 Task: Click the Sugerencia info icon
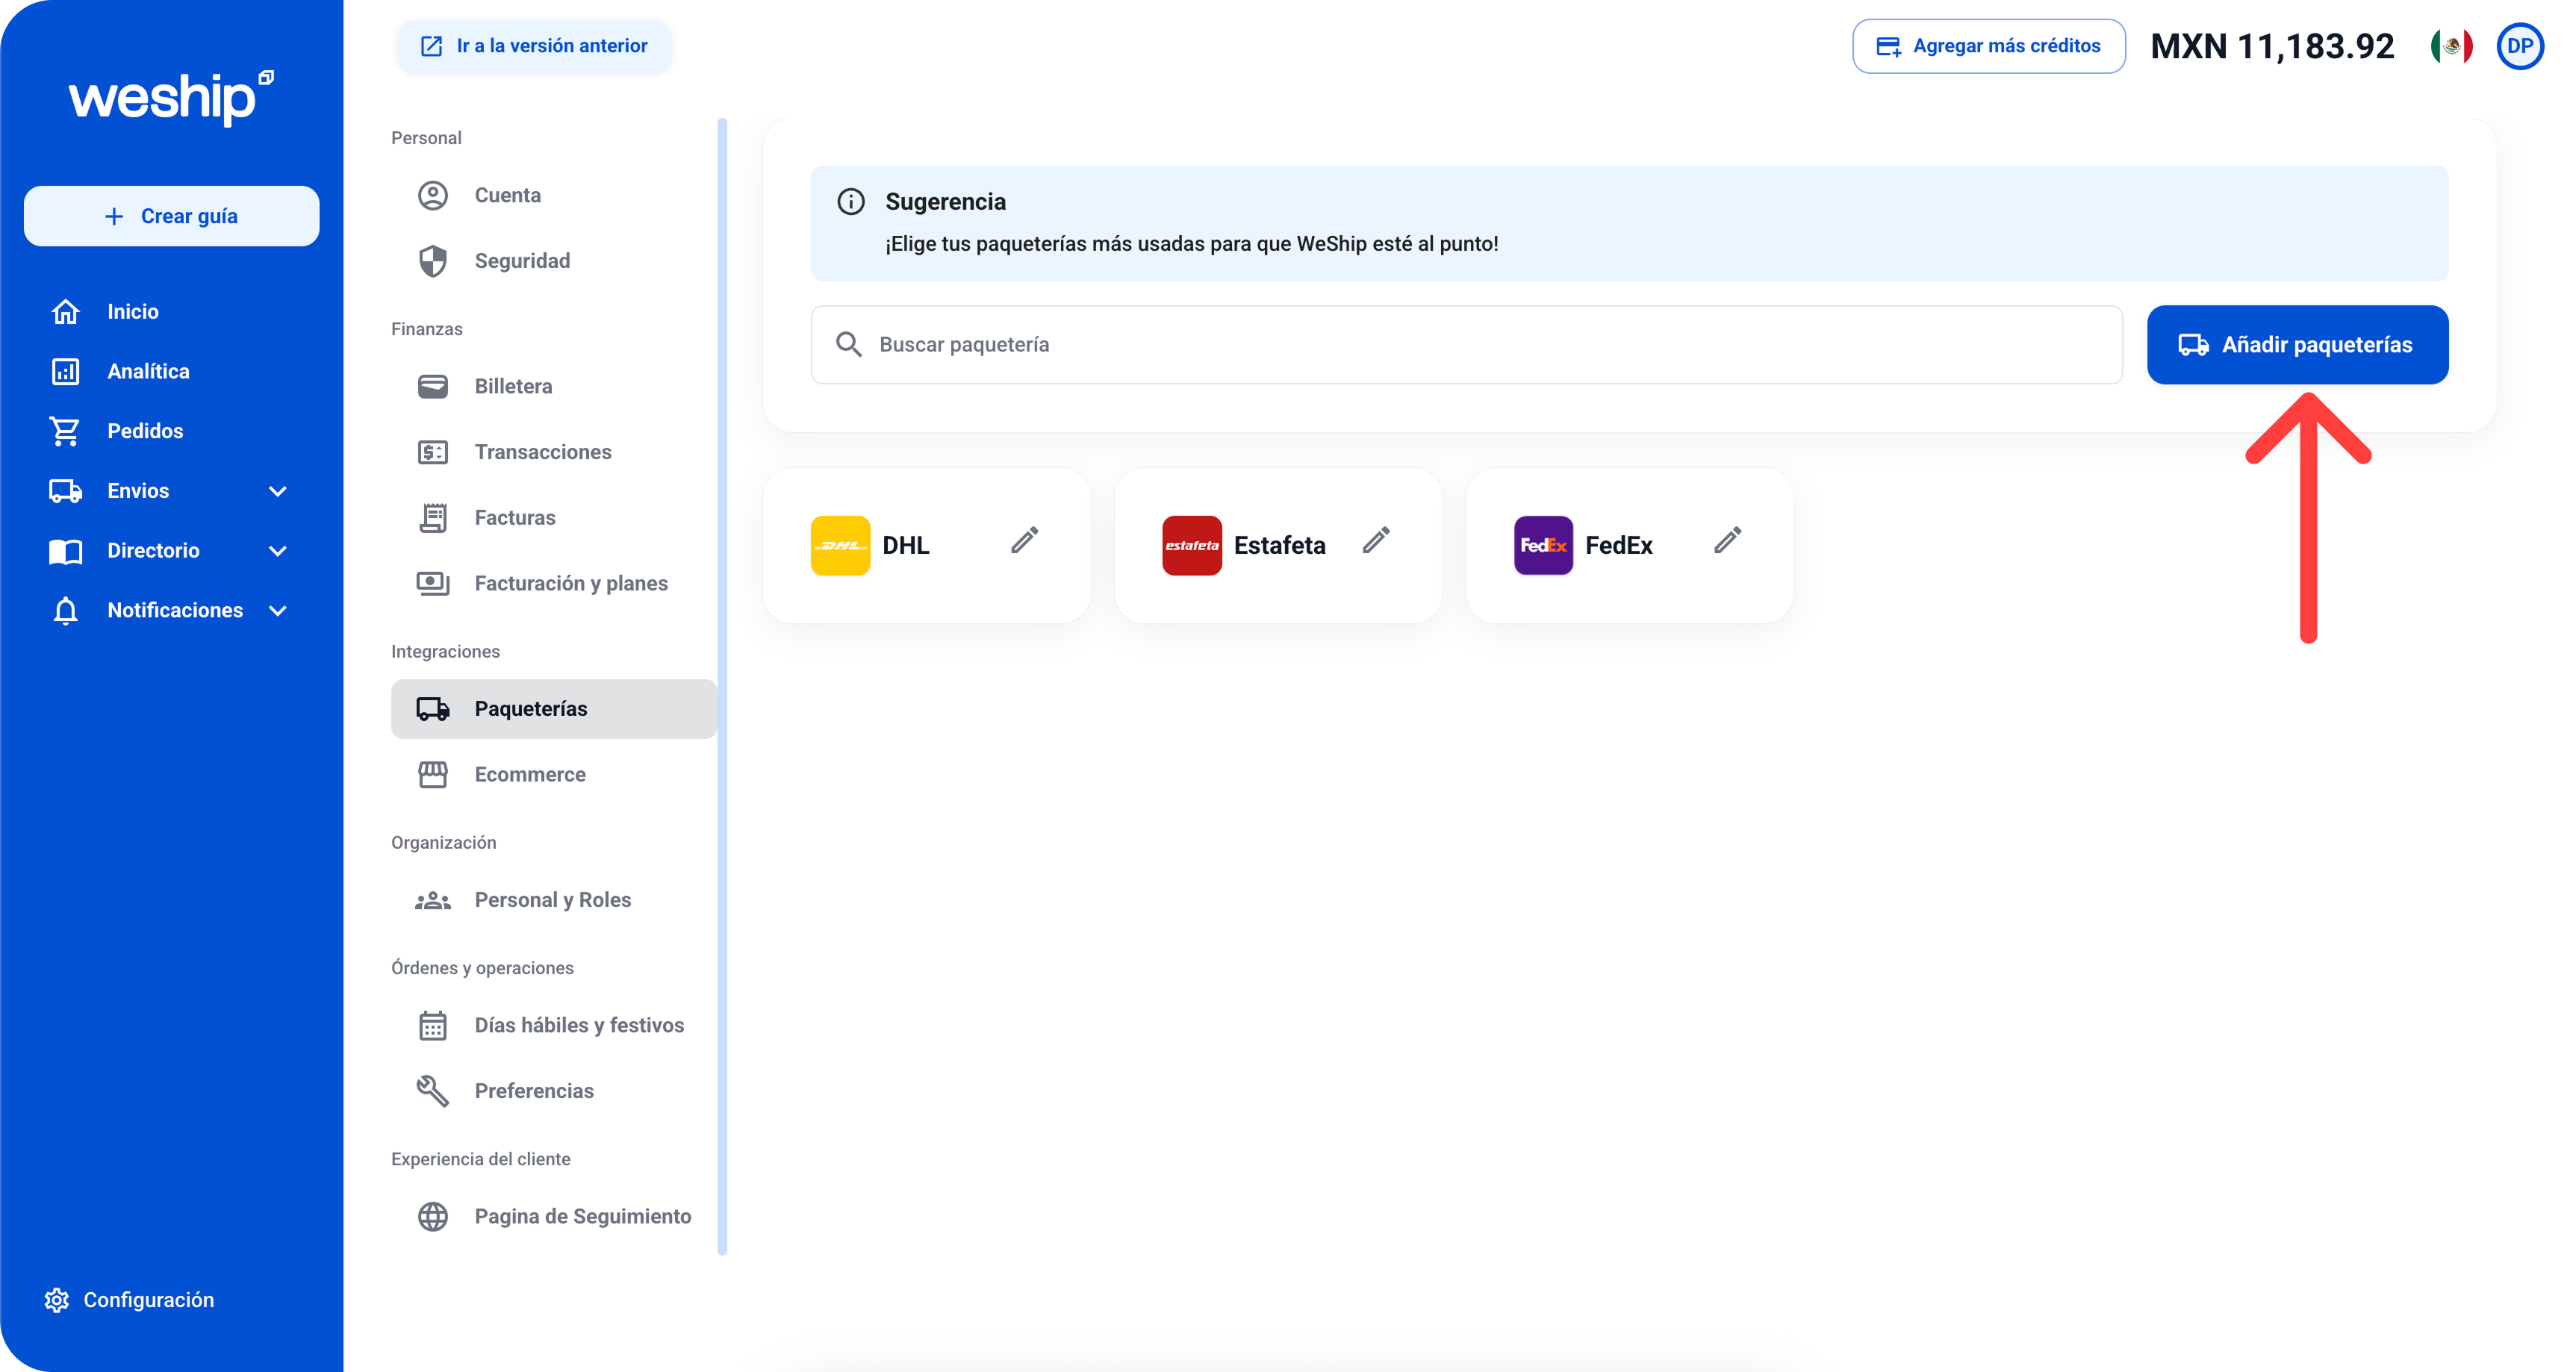[851, 202]
